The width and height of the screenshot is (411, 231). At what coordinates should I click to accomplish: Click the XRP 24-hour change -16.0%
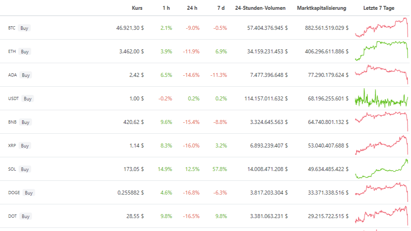tap(191, 146)
